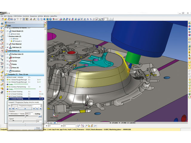
Task: Click the Close button in dialog
Action: (38, 128)
